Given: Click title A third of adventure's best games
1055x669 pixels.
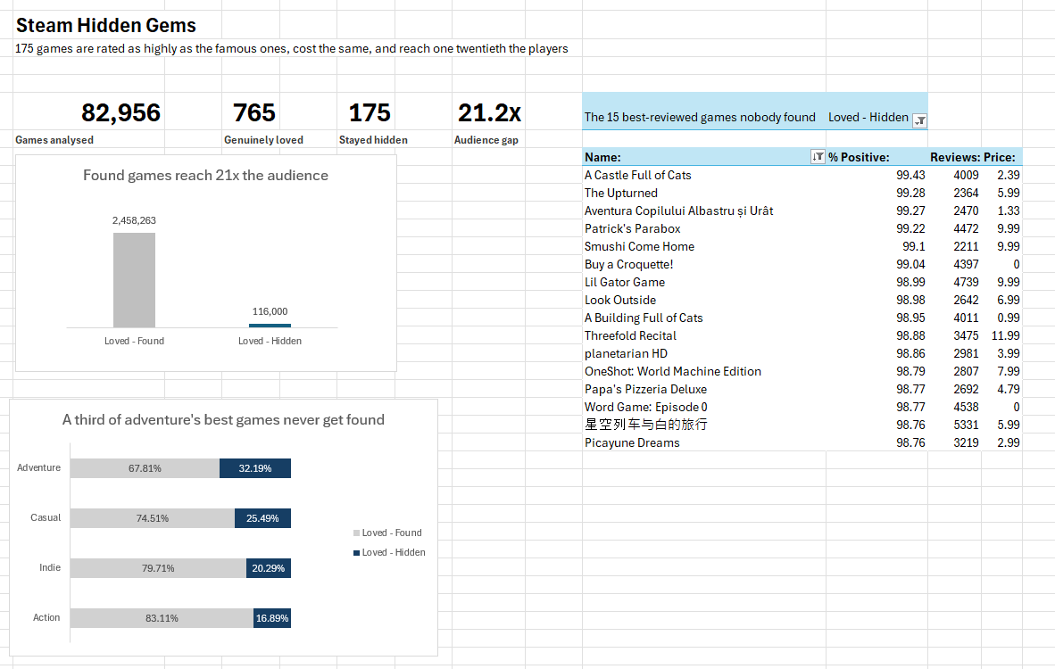Looking at the screenshot, I should click(x=223, y=420).
